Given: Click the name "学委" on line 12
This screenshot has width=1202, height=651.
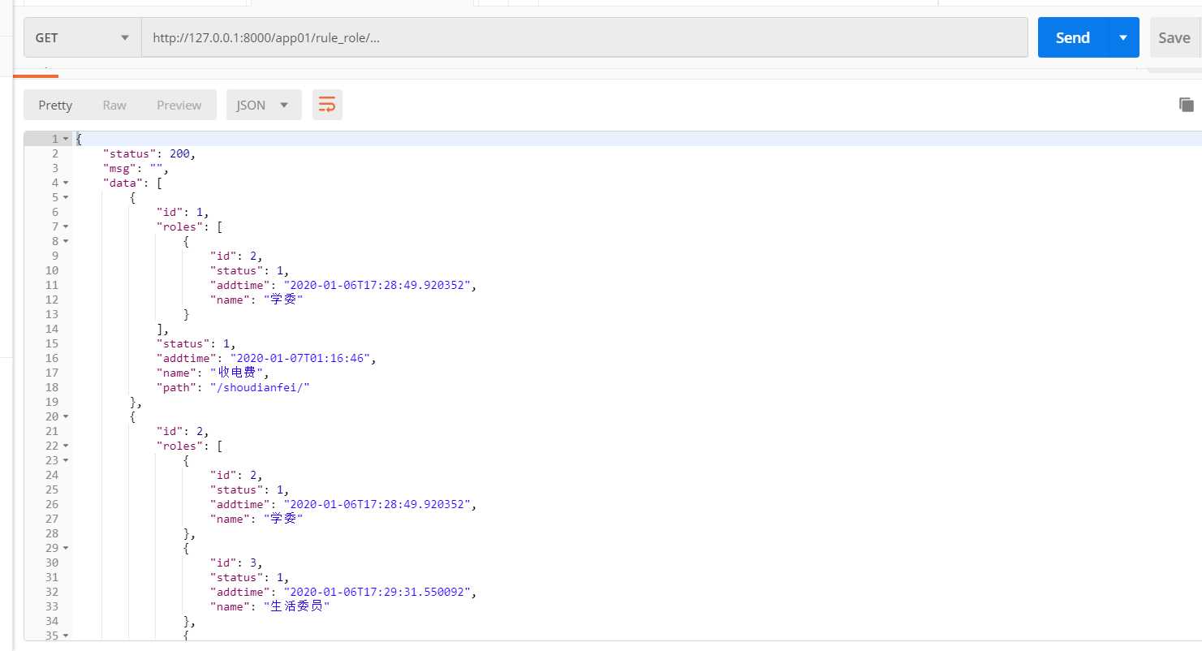Looking at the screenshot, I should [283, 300].
